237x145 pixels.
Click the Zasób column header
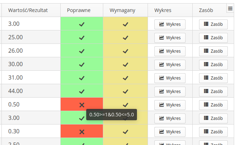pos(204,11)
